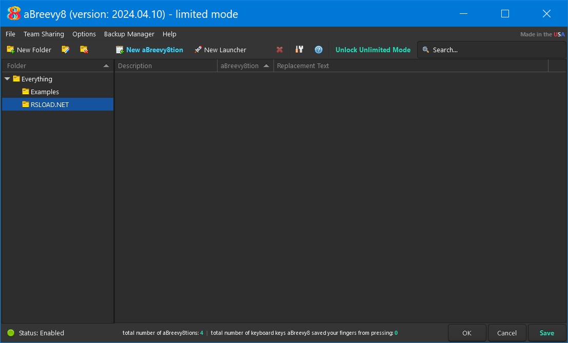Click the aBreevy8 app logo icon
Image resolution: width=568 pixels, height=343 pixels.
click(14, 14)
